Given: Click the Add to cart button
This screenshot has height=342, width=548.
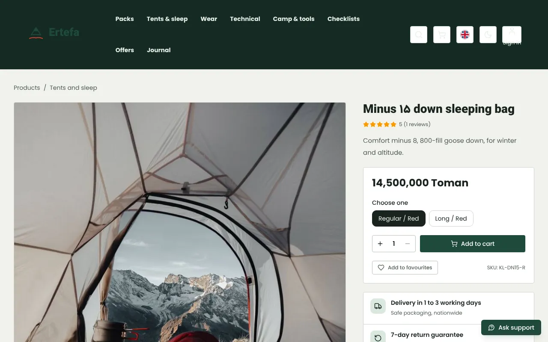Looking at the screenshot, I should (x=473, y=244).
